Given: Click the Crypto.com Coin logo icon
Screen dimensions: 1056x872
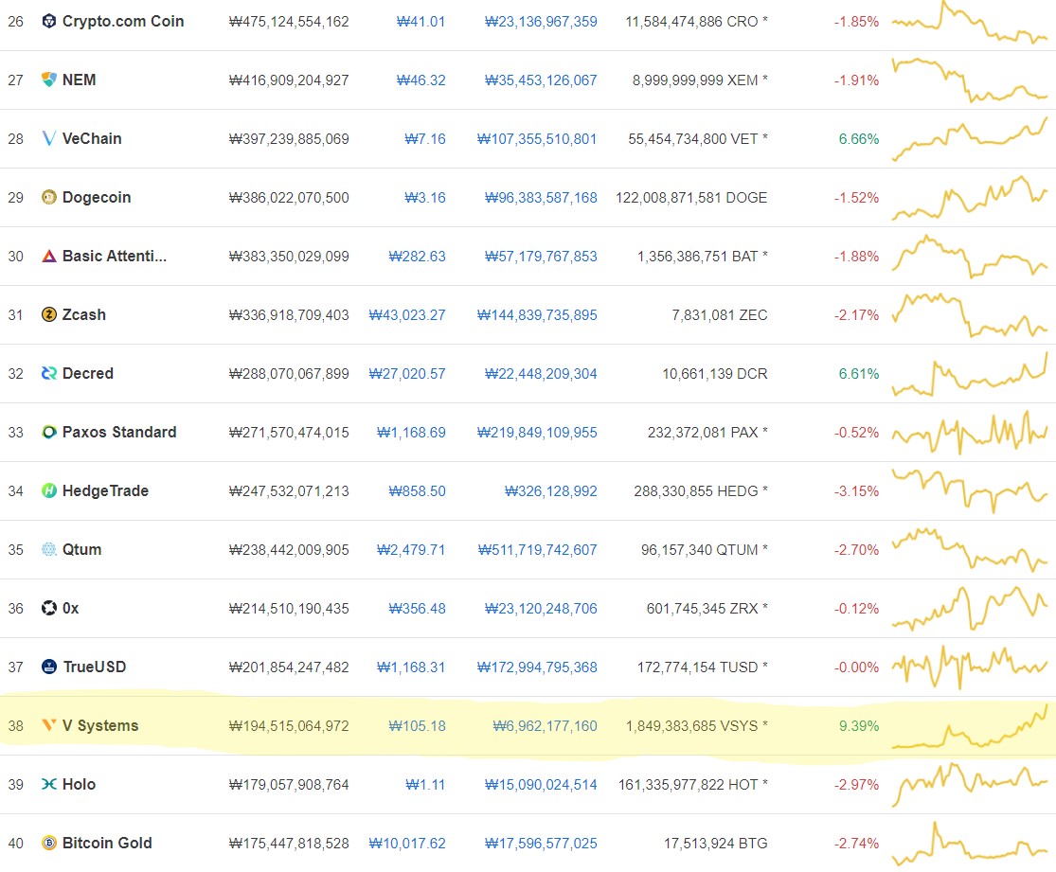Looking at the screenshot, I should 49,22.
